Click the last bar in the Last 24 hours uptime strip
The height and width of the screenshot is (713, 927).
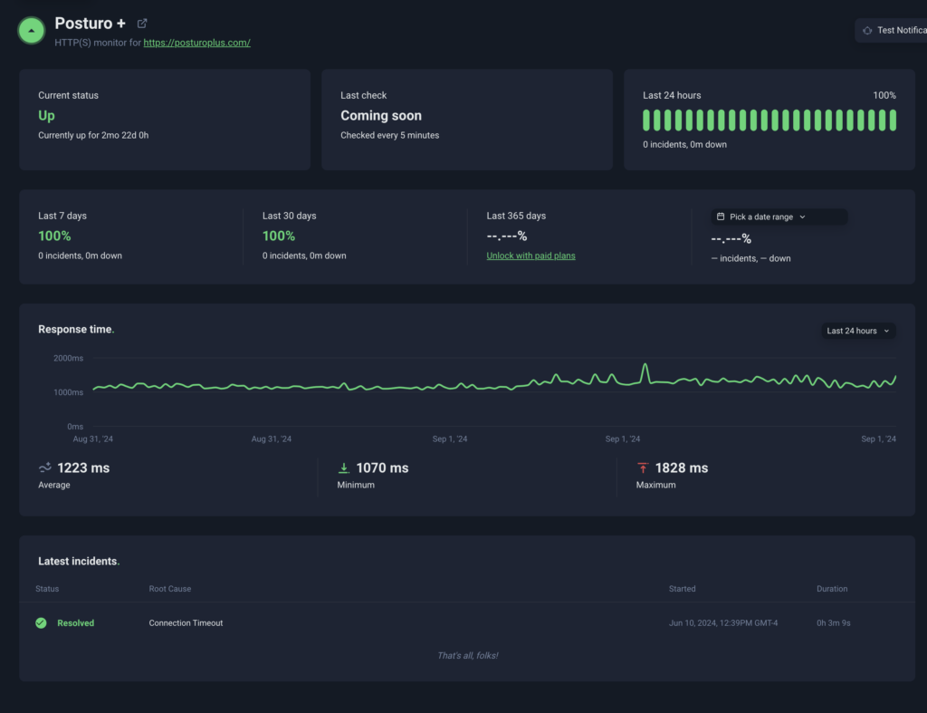pyautogui.click(x=893, y=120)
